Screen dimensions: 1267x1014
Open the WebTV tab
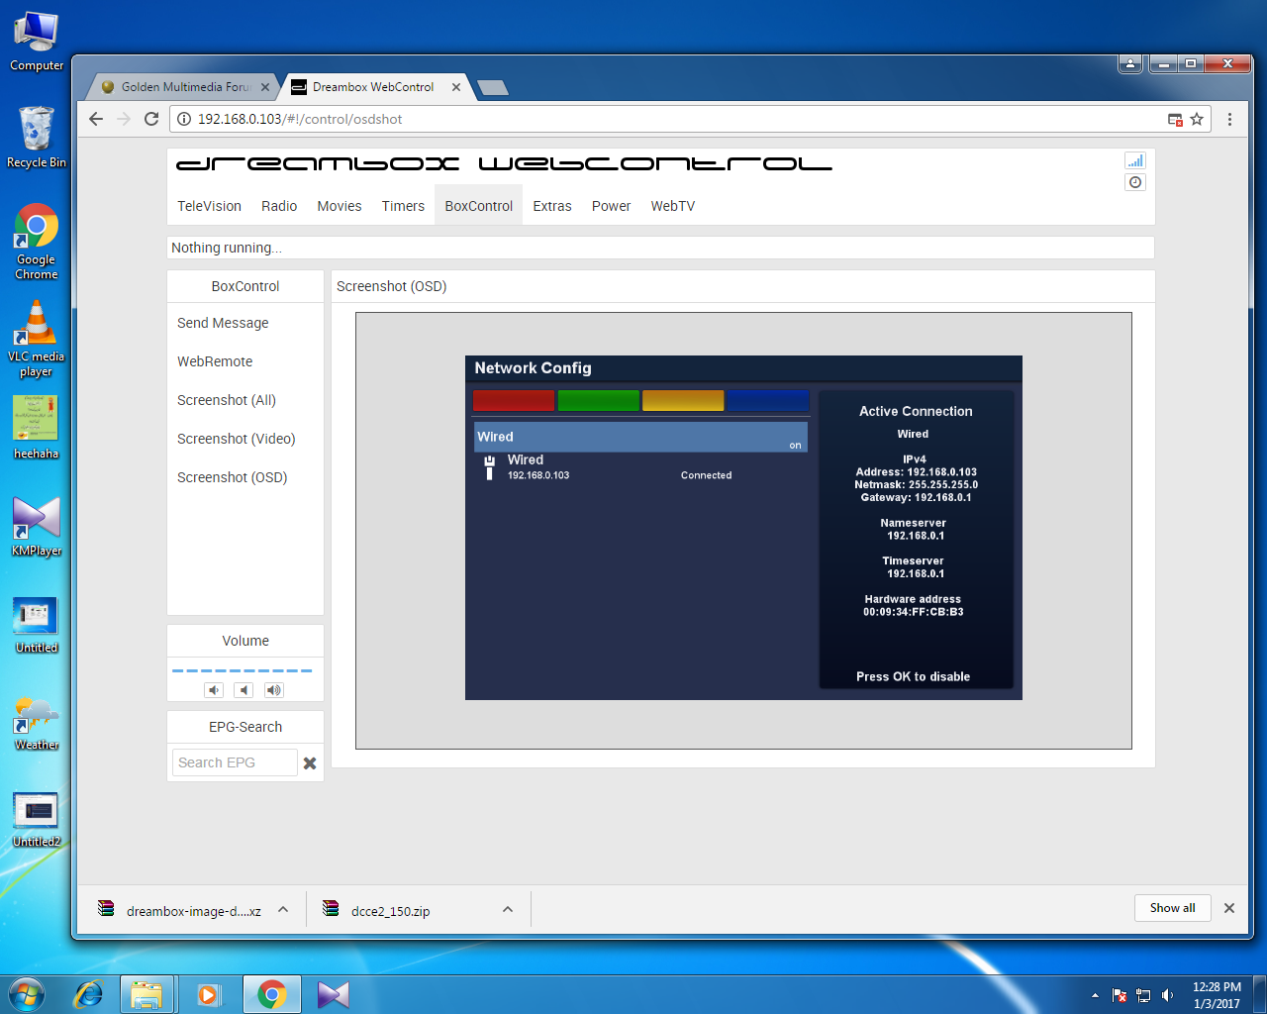[x=673, y=206]
